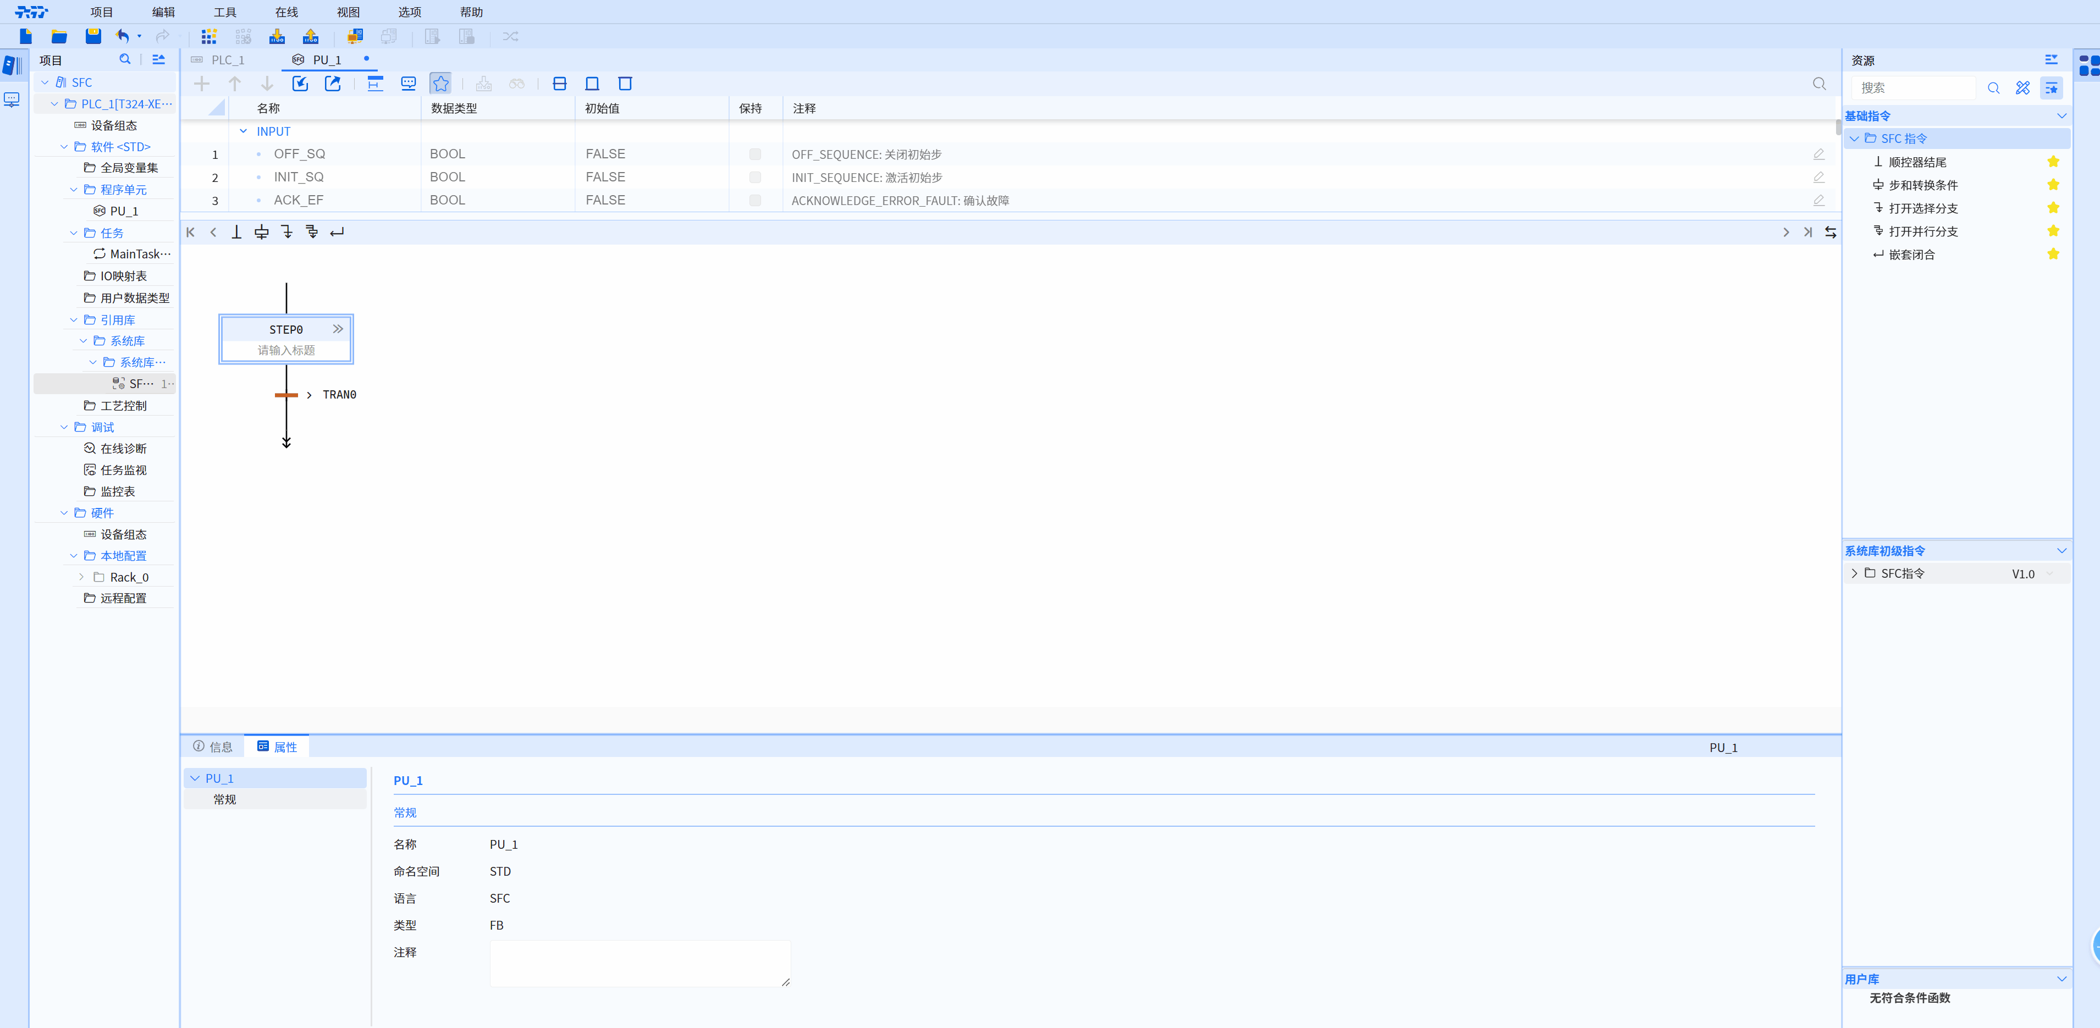Viewport: 2100px width, 1028px height.
Task: Expand the SFC指令 library folder
Action: [1855, 573]
